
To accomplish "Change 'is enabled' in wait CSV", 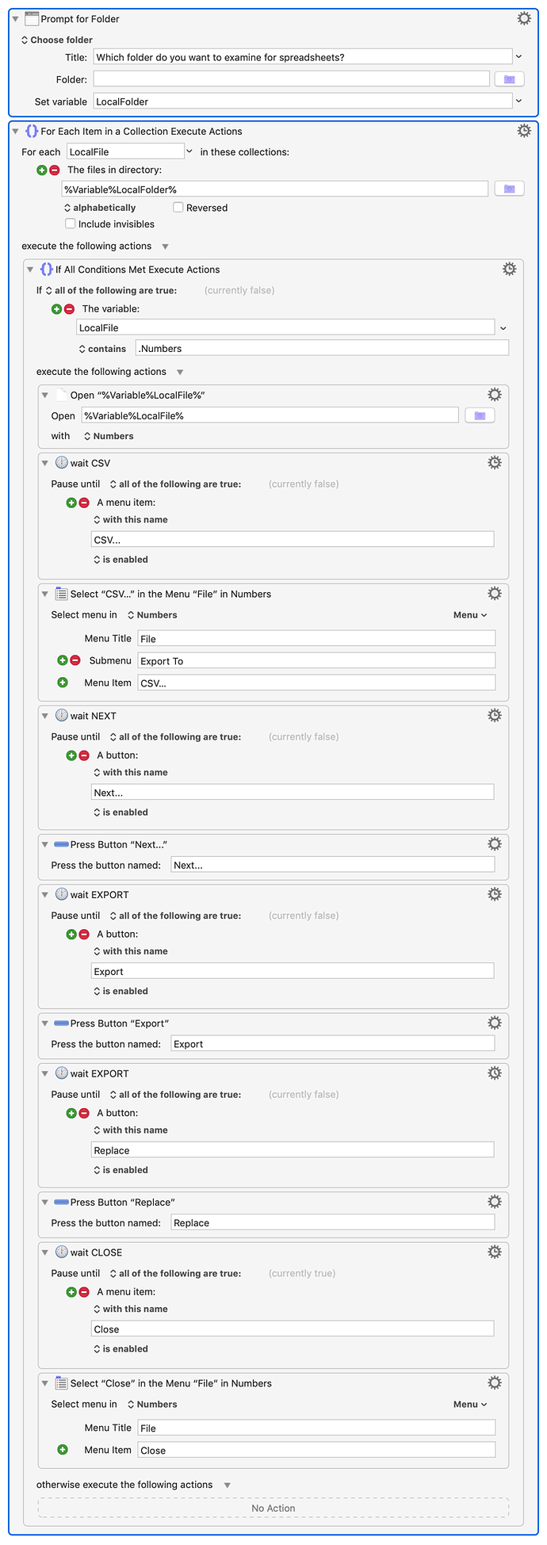I will pos(120,560).
